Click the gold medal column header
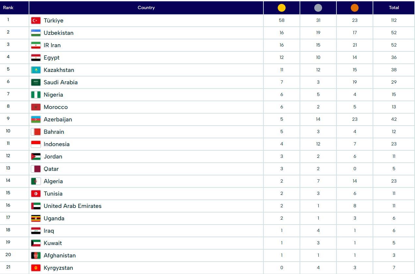This screenshot has height=274, width=415. (282, 8)
